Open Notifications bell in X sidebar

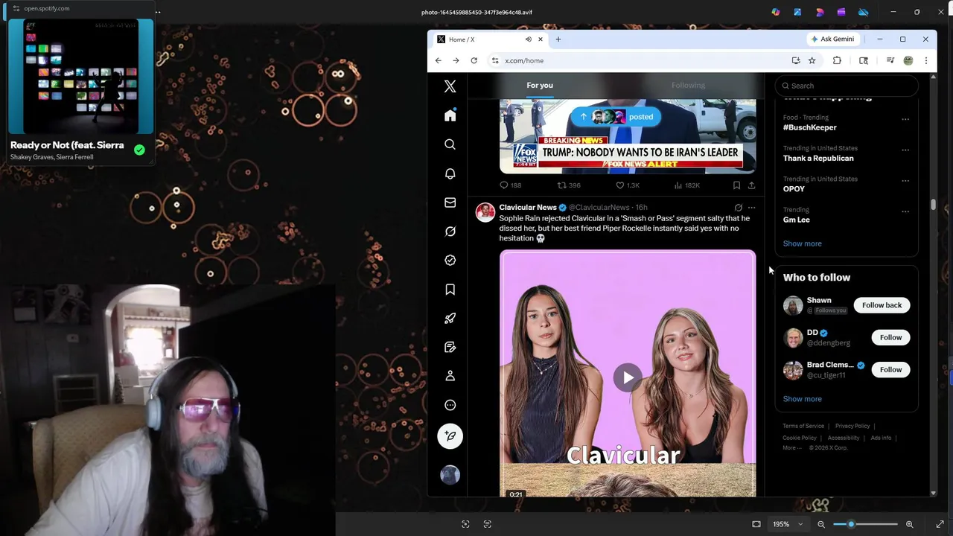(x=450, y=173)
